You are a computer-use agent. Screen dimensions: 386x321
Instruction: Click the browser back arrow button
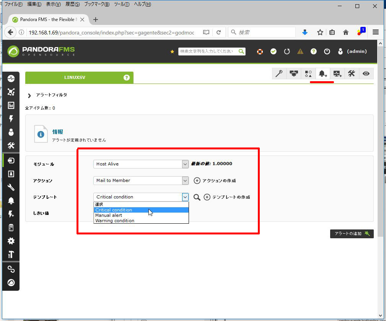pos(10,32)
